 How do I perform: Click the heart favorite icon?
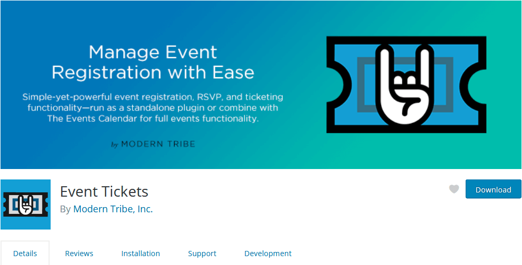click(x=454, y=189)
